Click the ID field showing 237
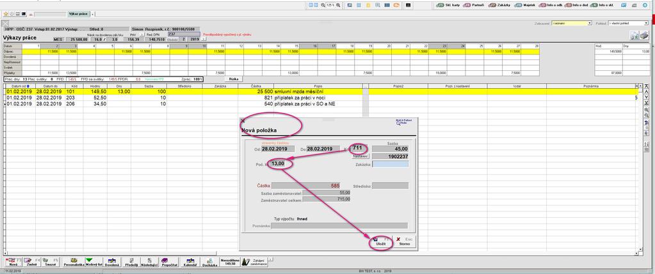 183,34
